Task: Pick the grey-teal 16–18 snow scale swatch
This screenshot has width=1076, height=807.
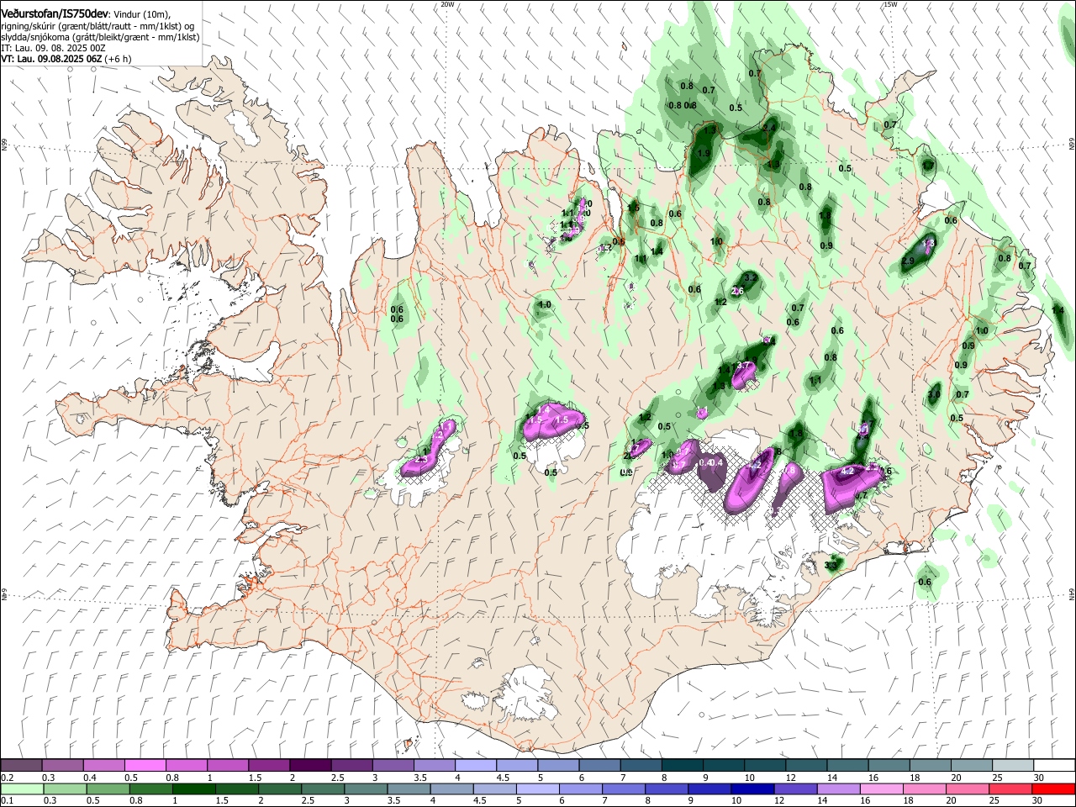Action: click(x=889, y=766)
